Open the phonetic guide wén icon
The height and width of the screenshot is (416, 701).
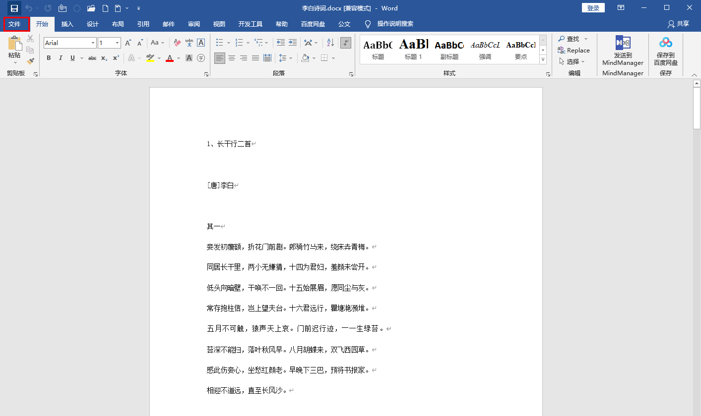(189, 43)
